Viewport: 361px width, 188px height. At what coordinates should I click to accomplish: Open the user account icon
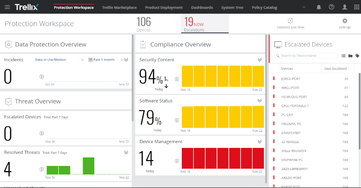(345, 7)
